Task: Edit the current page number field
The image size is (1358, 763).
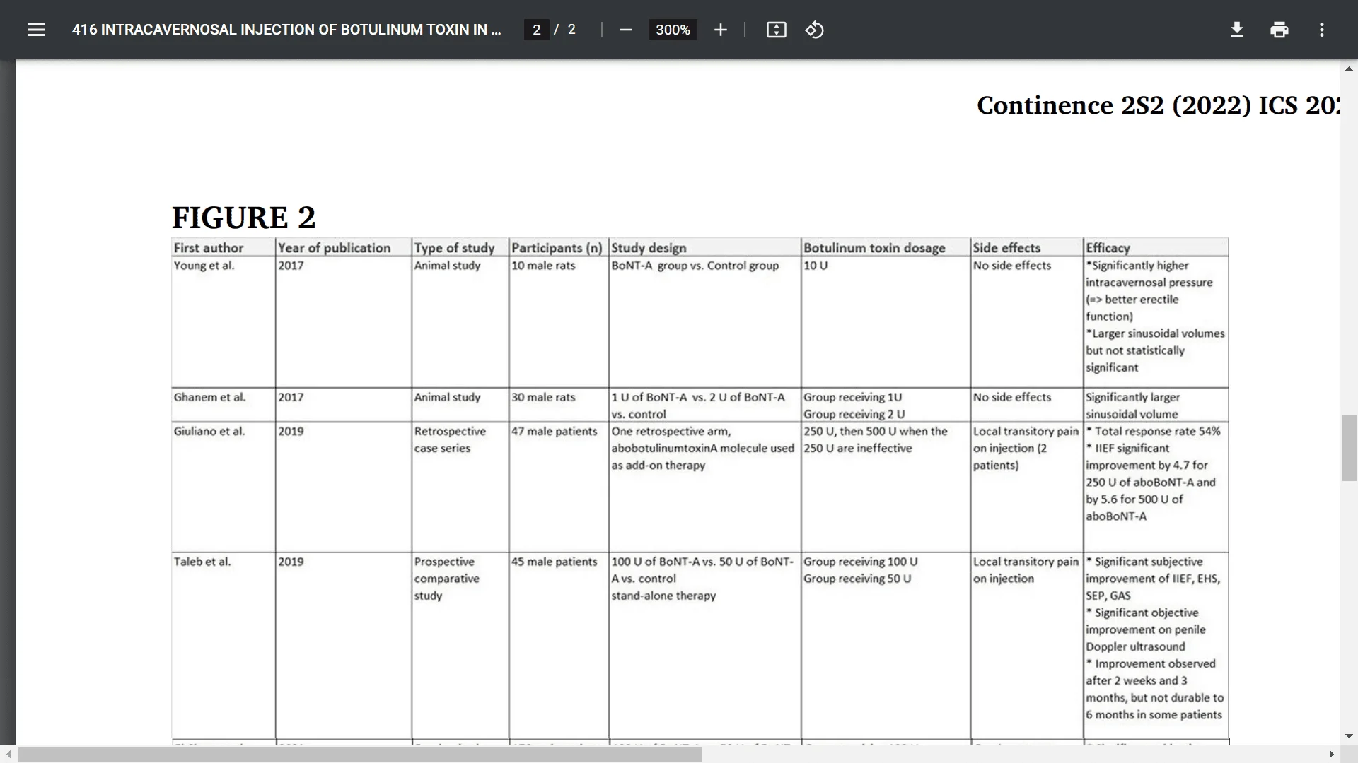Action: tap(537, 30)
